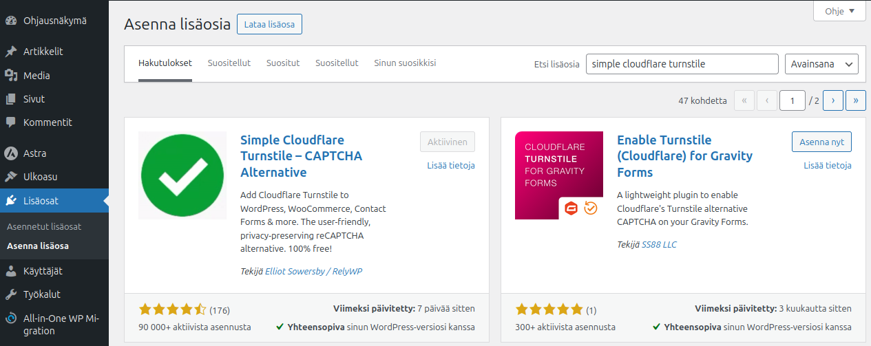This screenshot has height=346, width=871.
Task: Open the Astra menu
Action: pos(54,153)
